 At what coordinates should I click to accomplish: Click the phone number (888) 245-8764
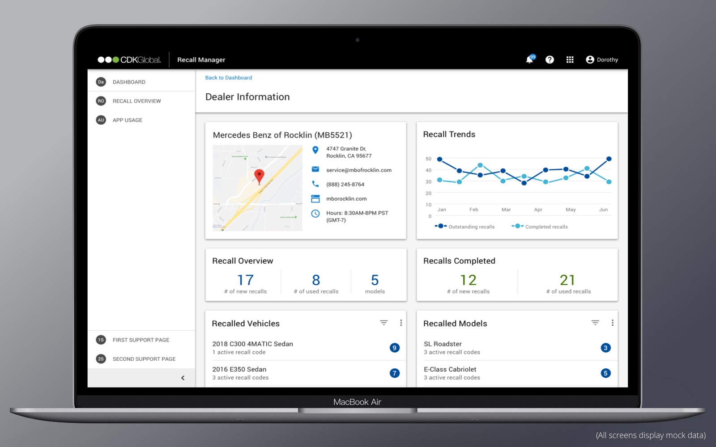[x=345, y=185]
